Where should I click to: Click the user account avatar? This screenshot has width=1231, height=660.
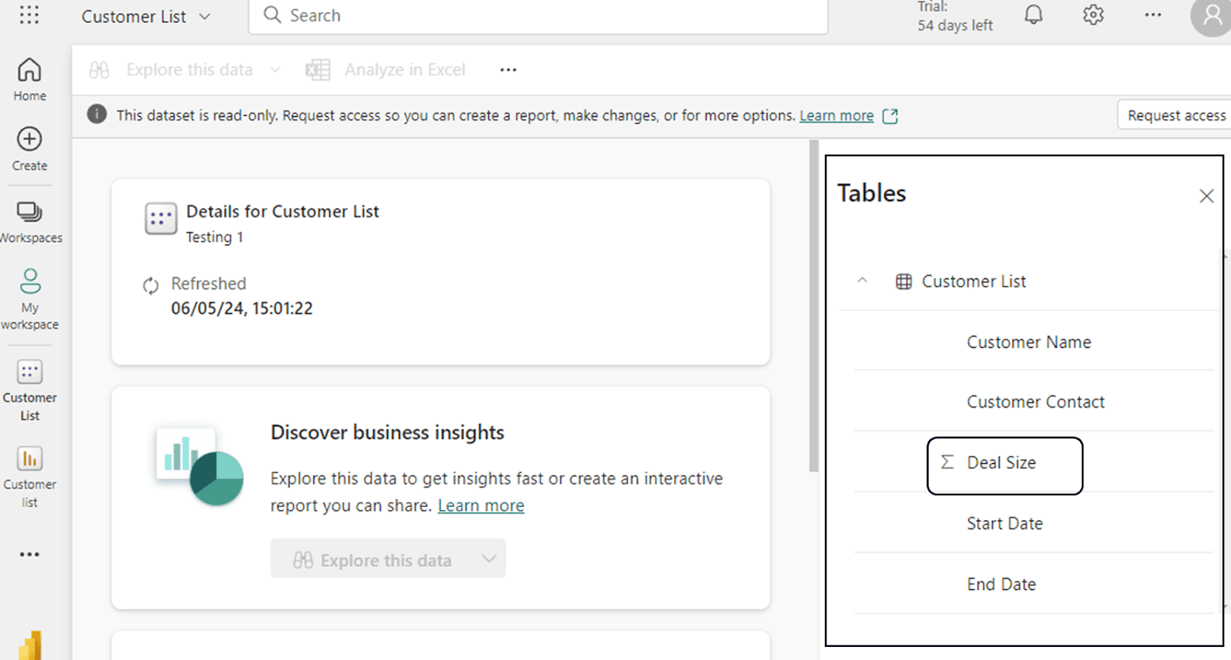1211,17
